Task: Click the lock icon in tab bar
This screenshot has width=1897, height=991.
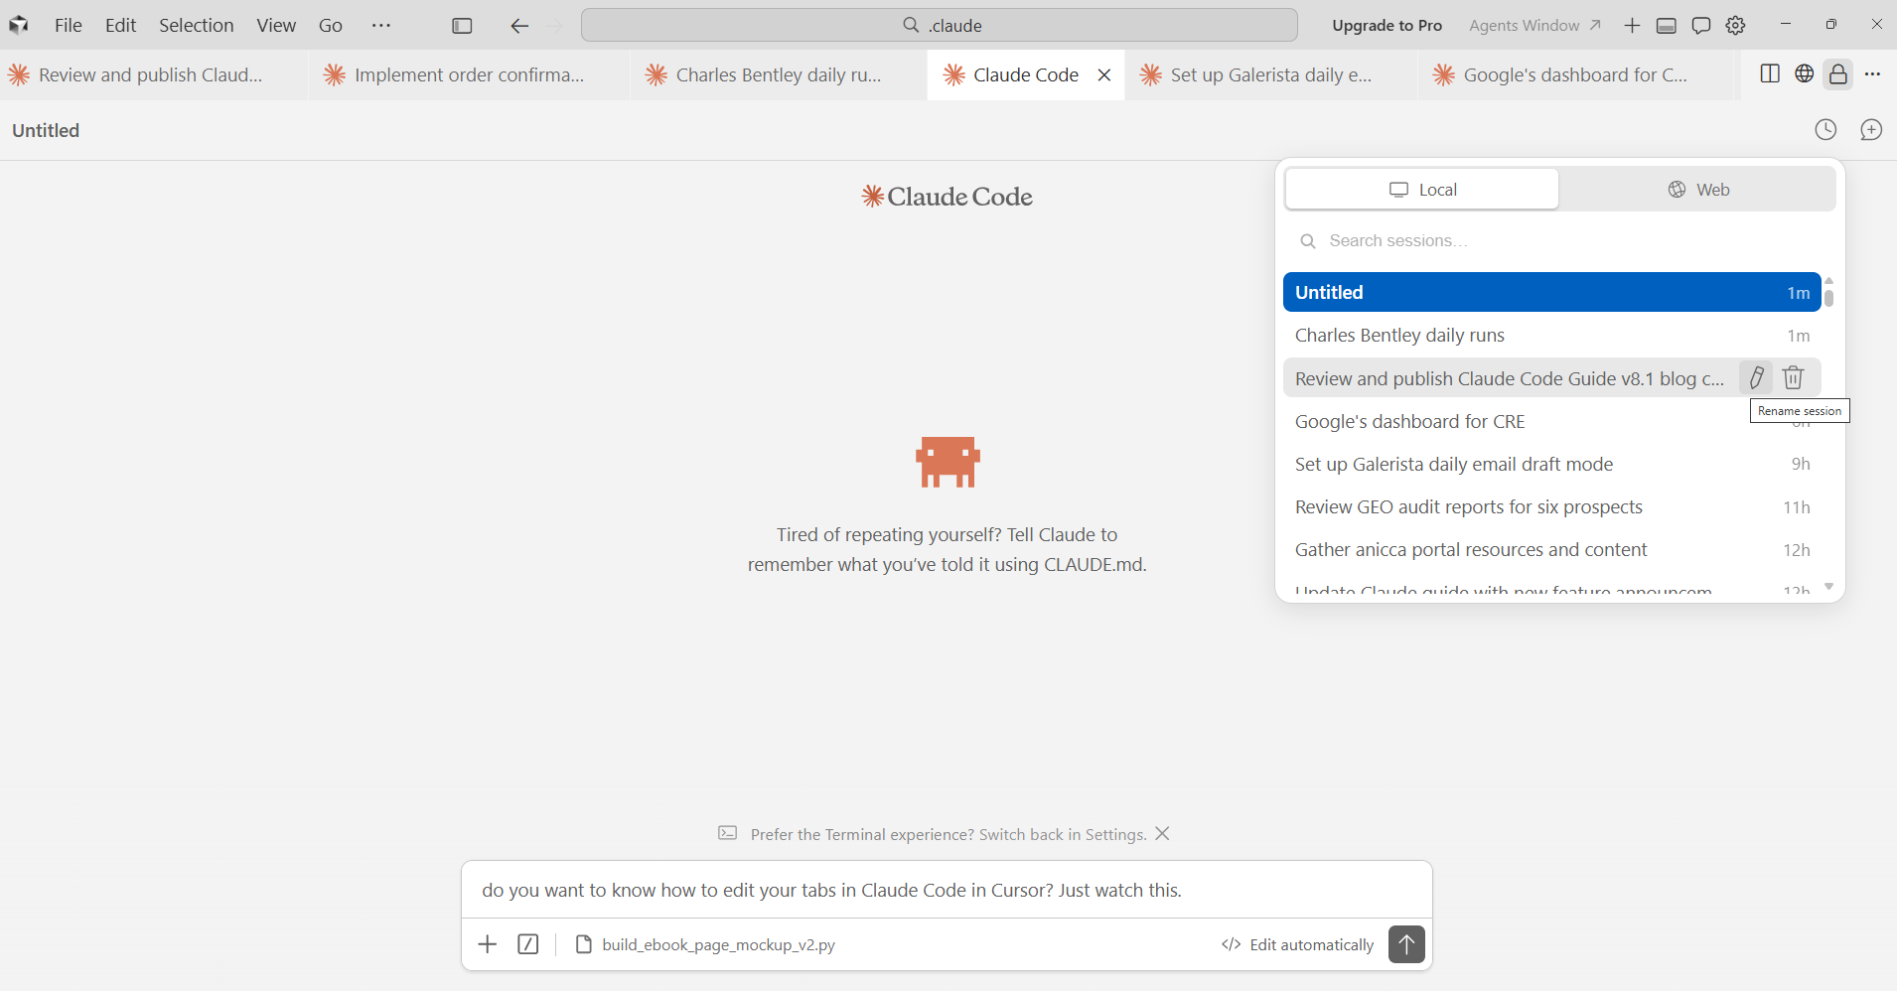Action: click(x=1838, y=74)
